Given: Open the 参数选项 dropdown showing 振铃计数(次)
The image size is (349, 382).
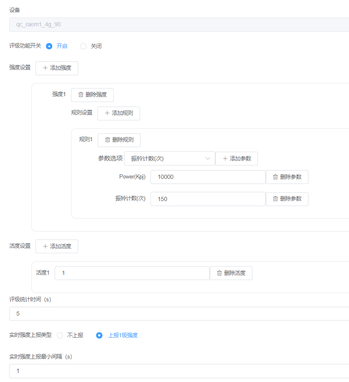Looking at the screenshot, I should pos(167,159).
